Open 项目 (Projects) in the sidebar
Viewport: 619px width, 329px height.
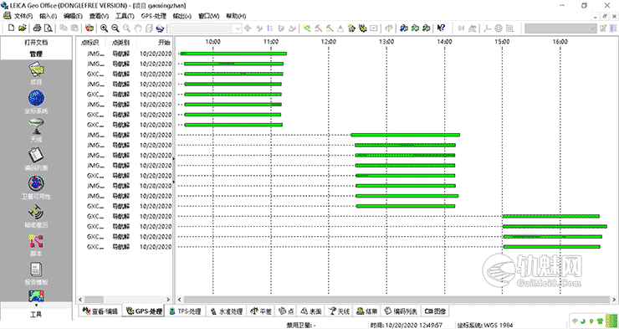point(36,74)
